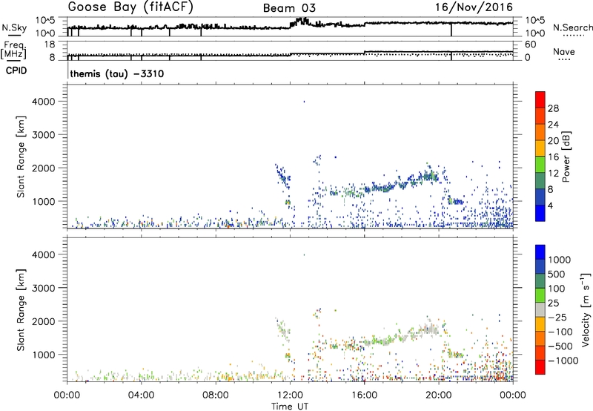Click the "16:00" time tick label
The width and height of the screenshot is (593, 411).
click(364, 395)
